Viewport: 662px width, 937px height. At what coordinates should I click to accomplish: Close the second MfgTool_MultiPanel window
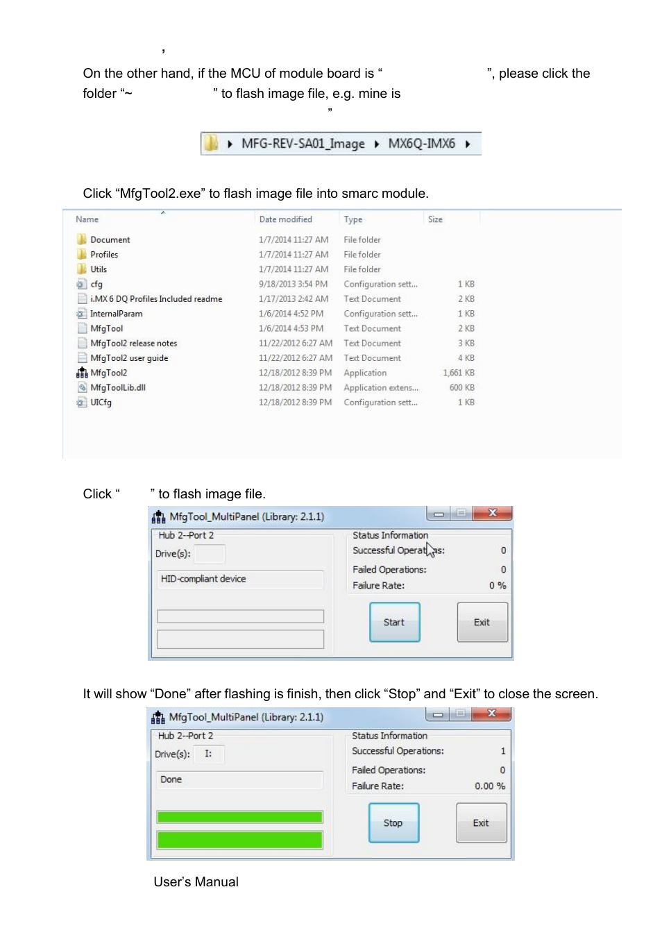[x=491, y=714]
